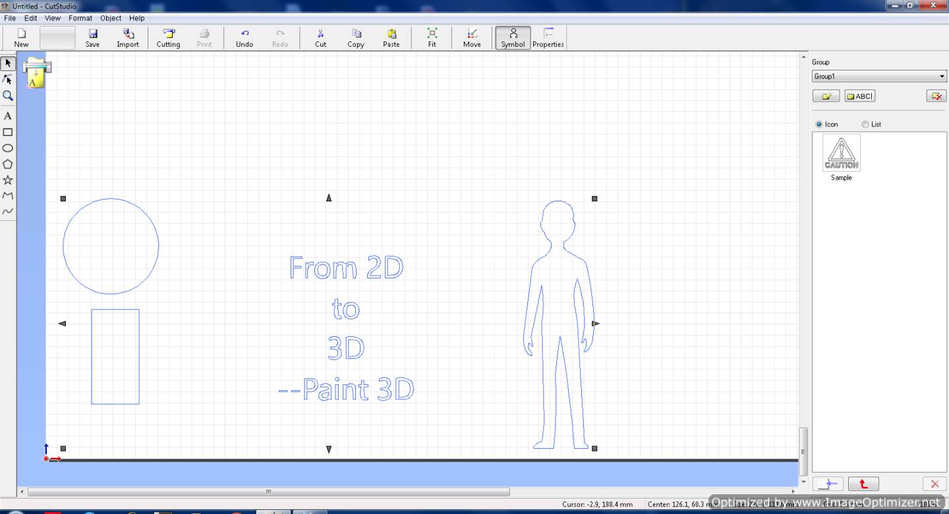The width and height of the screenshot is (949, 514).
Task: Click the Sample caution symbol thumbnail
Action: (x=842, y=153)
